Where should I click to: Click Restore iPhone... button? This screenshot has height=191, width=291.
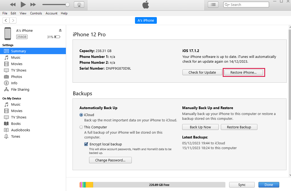click(x=244, y=72)
